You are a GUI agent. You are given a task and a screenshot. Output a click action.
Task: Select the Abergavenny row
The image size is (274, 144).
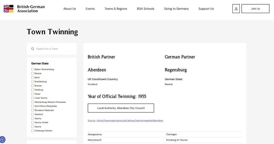coord(165,134)
